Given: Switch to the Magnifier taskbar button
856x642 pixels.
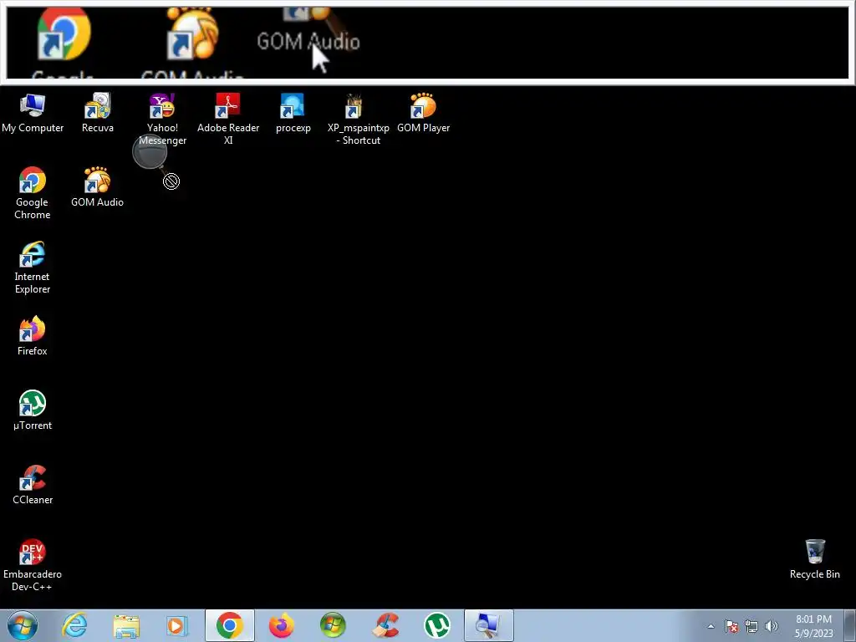Looking at the screenshot, I should (488, 625).
